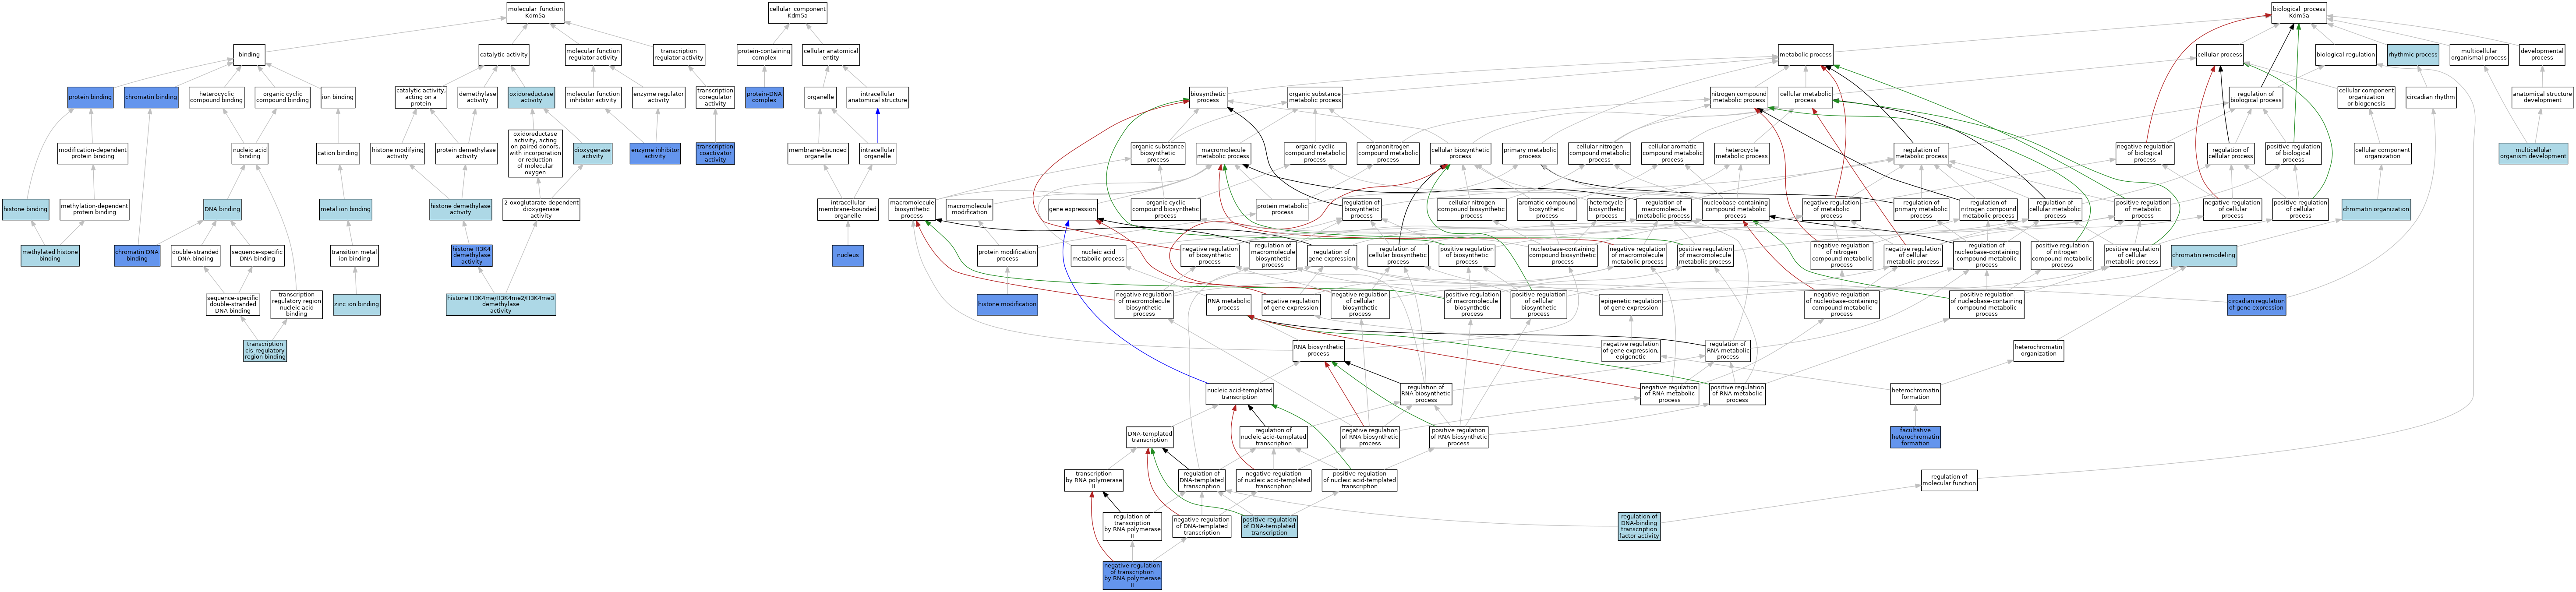Viewport: 2576px width, 592px height.
Task: Click 'regulation of molecular function' node
Action: pos(1949,480)
